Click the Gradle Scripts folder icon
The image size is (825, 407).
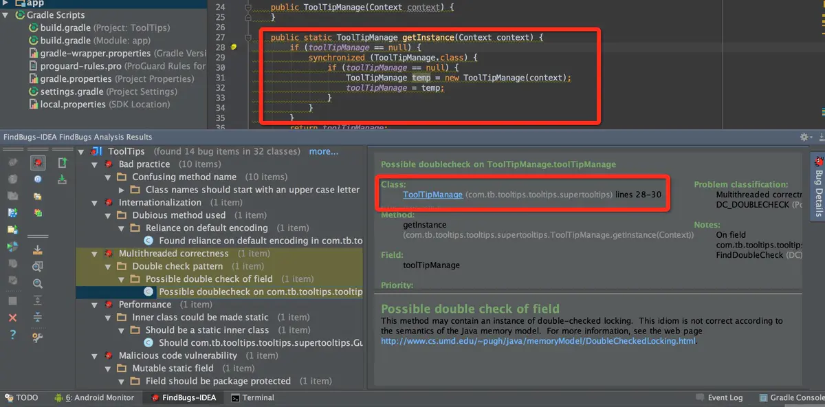pos(19,14)
